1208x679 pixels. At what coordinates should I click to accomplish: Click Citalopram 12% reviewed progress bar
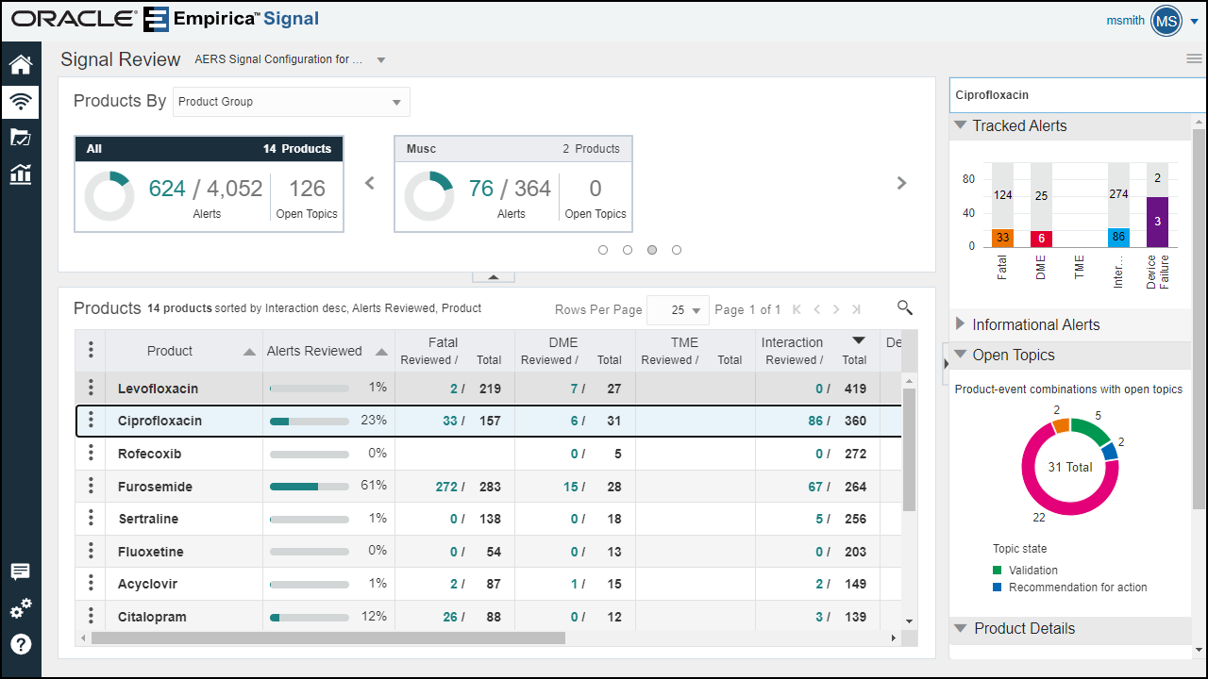click(310, 617)
